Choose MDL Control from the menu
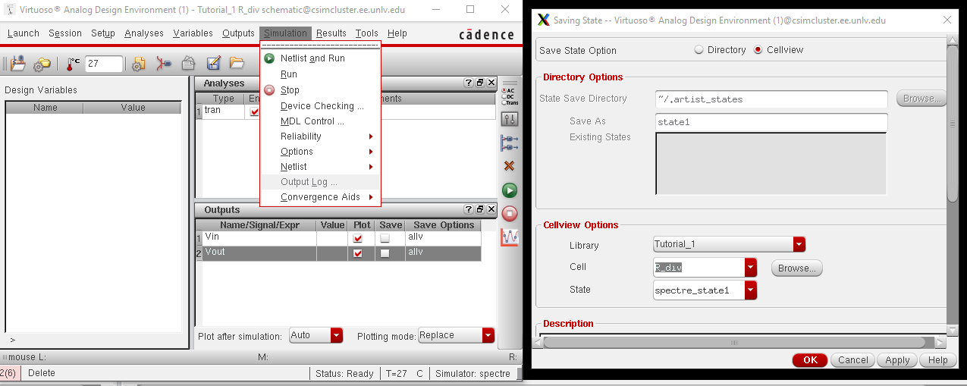Viewport: 967px width, 386px height. 320,121
